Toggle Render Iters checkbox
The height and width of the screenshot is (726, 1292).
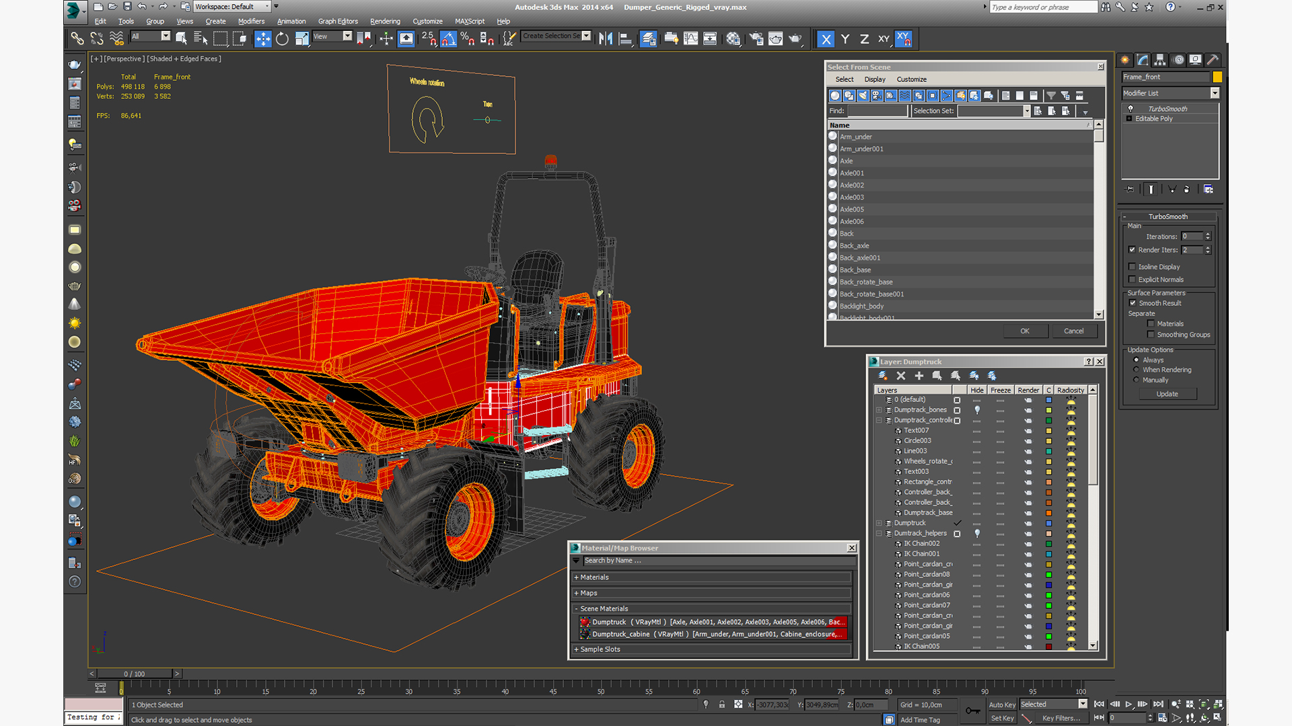[1133, 250]
